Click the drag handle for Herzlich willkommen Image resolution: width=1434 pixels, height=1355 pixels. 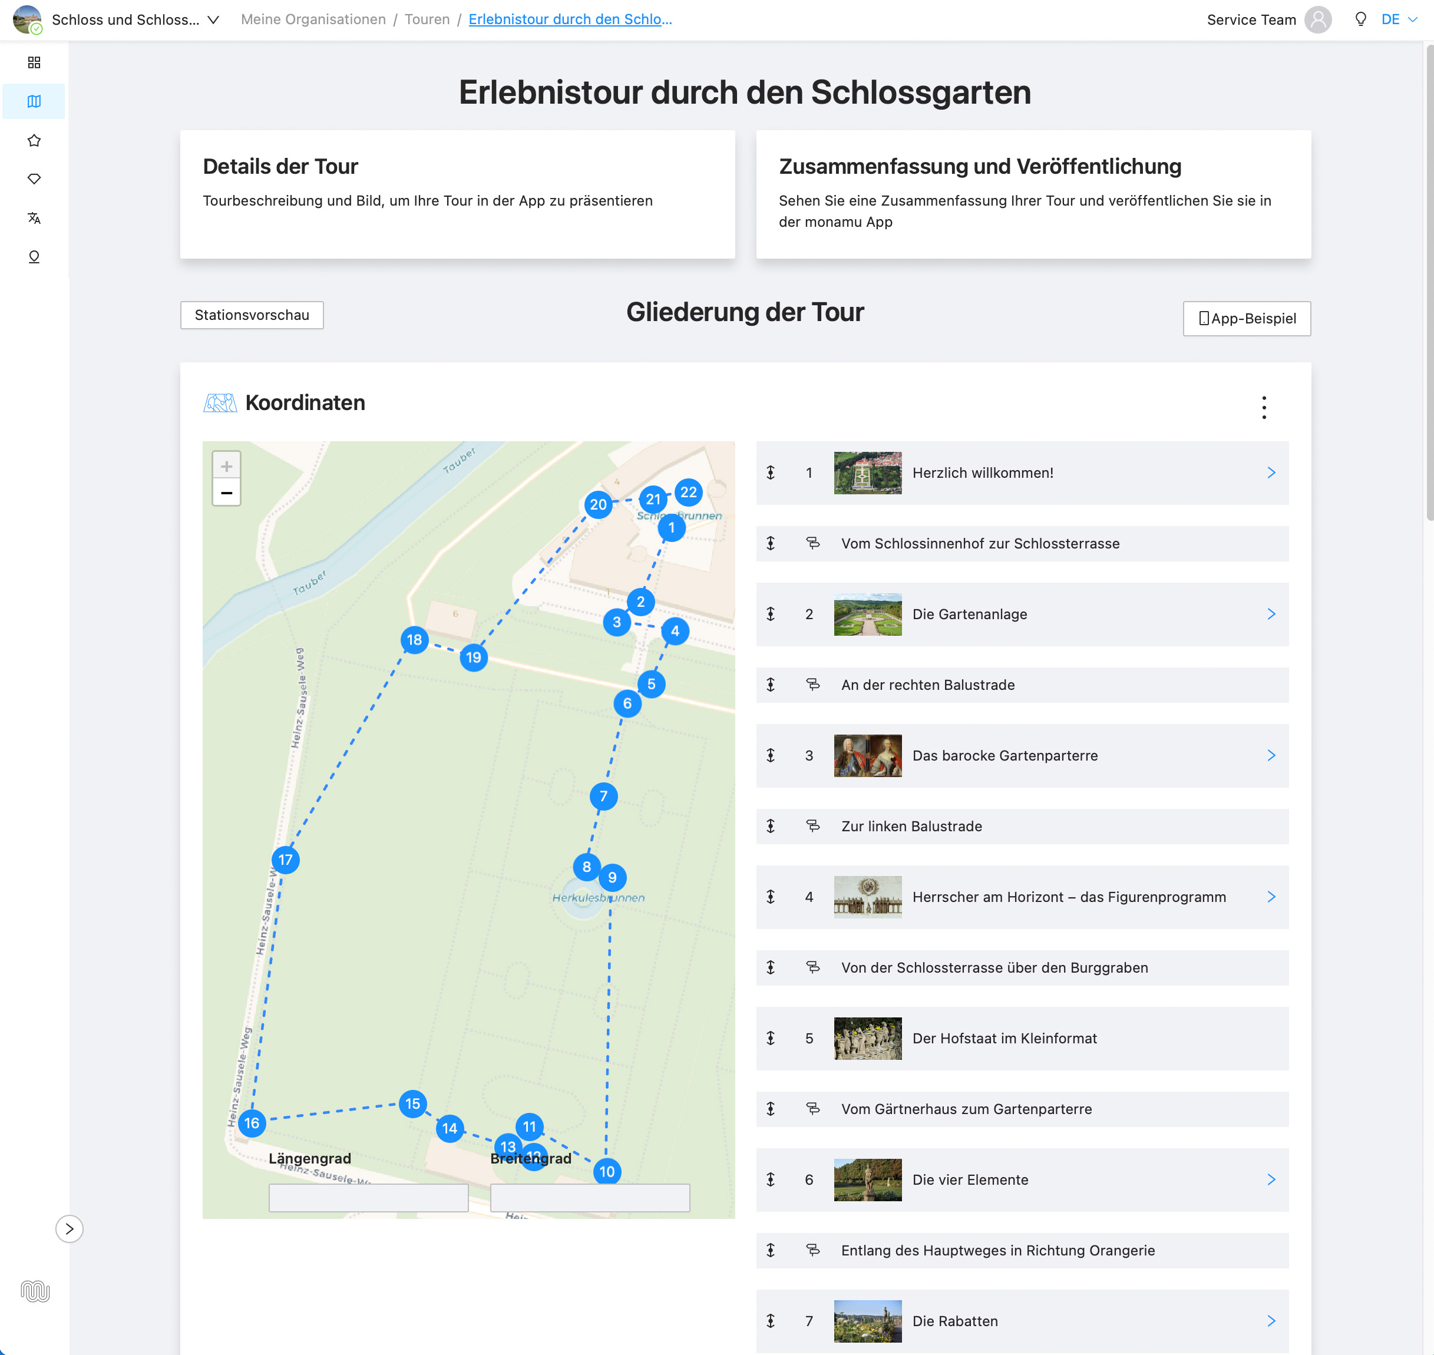pos(771,472)
